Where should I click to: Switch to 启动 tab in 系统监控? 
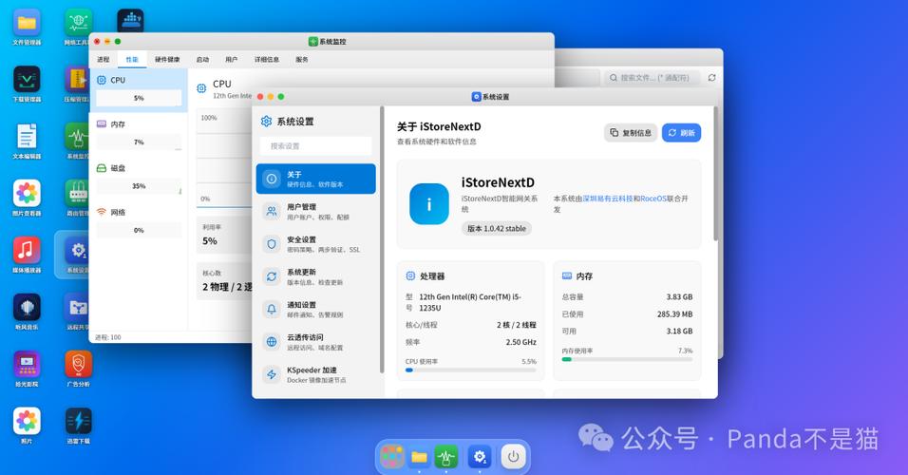(x=202, y=60)
